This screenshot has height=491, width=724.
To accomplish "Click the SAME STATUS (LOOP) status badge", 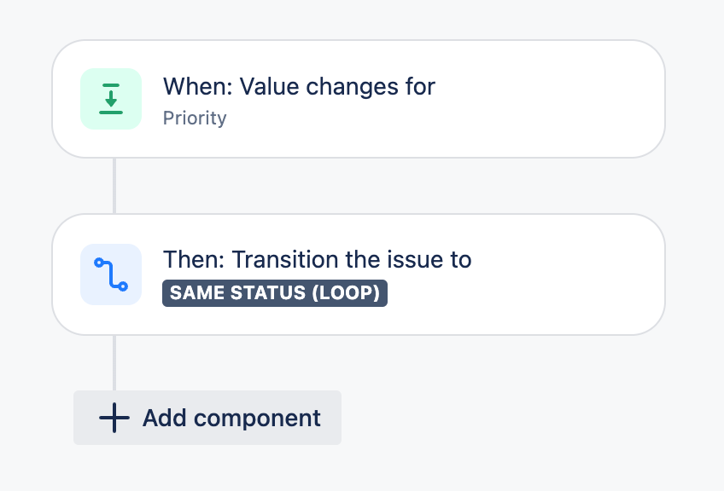I will click(x=275, y=292).
